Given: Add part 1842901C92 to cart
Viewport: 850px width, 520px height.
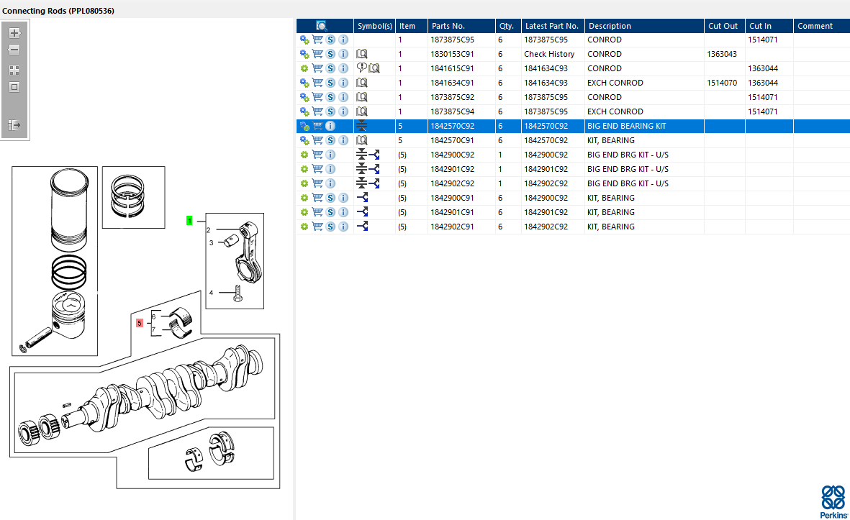Looking at the screenshot, I should click(317, 169).
